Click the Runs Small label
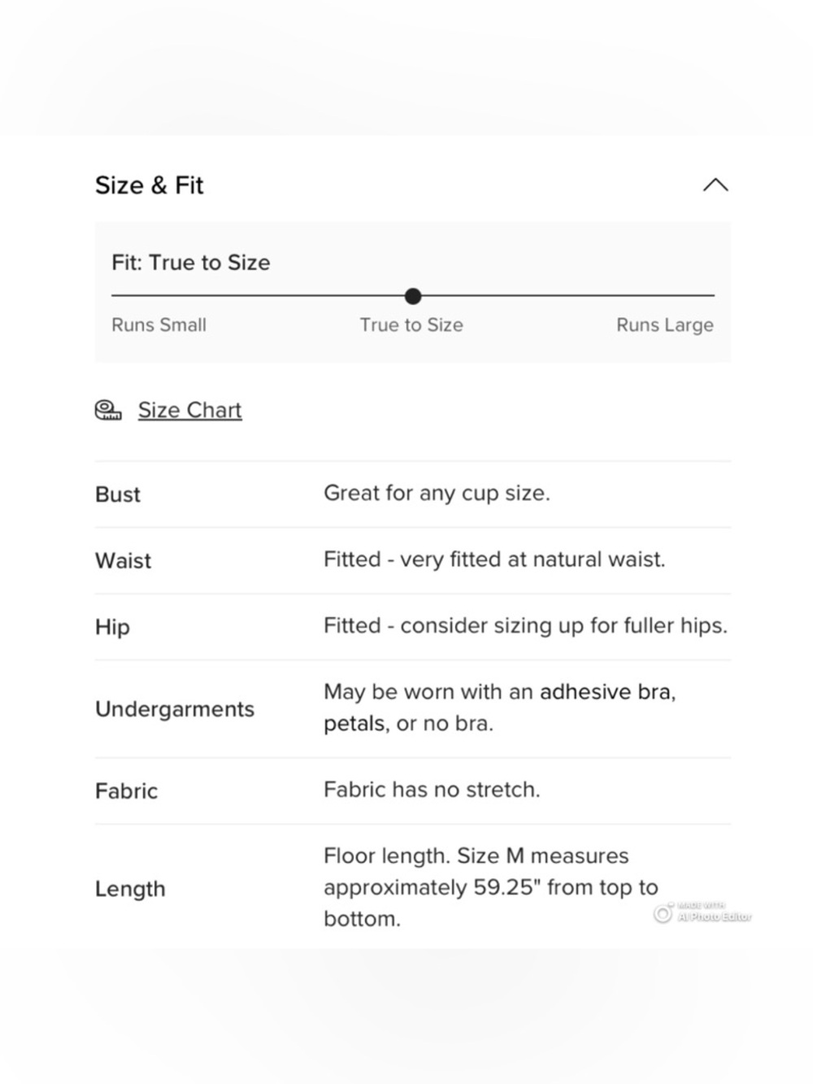This screenshot has height=1084, width=813. point(159,324)
